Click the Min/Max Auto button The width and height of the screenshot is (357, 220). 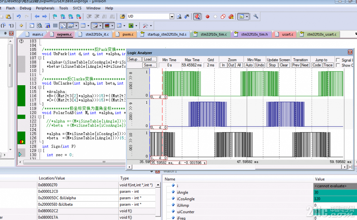point(249,65)
